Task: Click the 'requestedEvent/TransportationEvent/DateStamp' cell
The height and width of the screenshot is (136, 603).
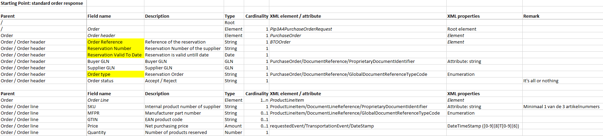Action: [x=322, y=126]
